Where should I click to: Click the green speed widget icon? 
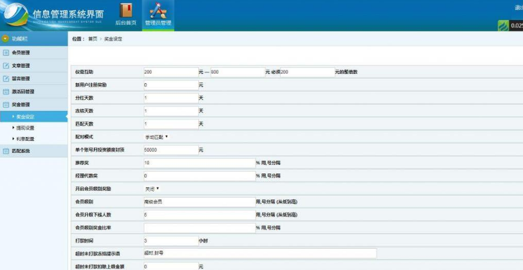point(504,26)
